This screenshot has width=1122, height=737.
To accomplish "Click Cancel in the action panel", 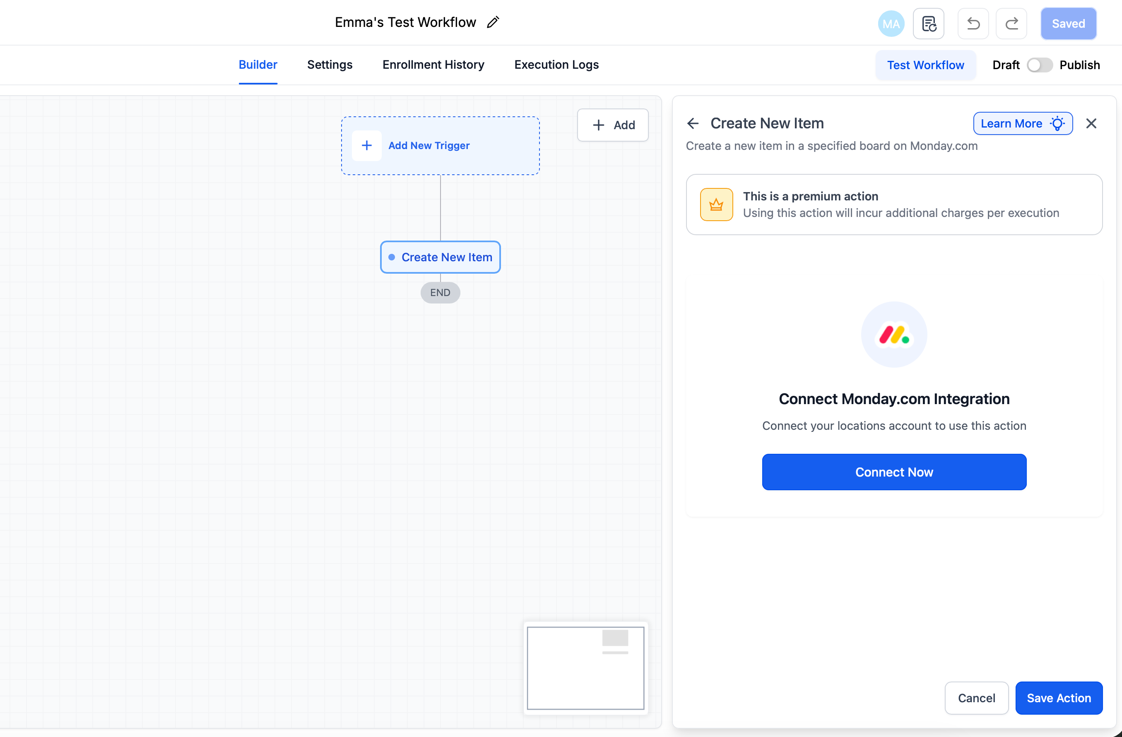I will [x=976, y=698].
